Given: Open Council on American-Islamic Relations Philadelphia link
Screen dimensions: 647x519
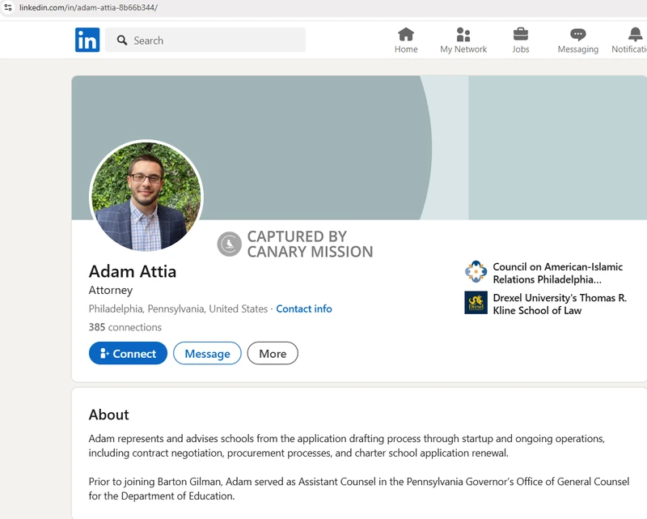Looking at the screenshot, I should coord(557,273).
